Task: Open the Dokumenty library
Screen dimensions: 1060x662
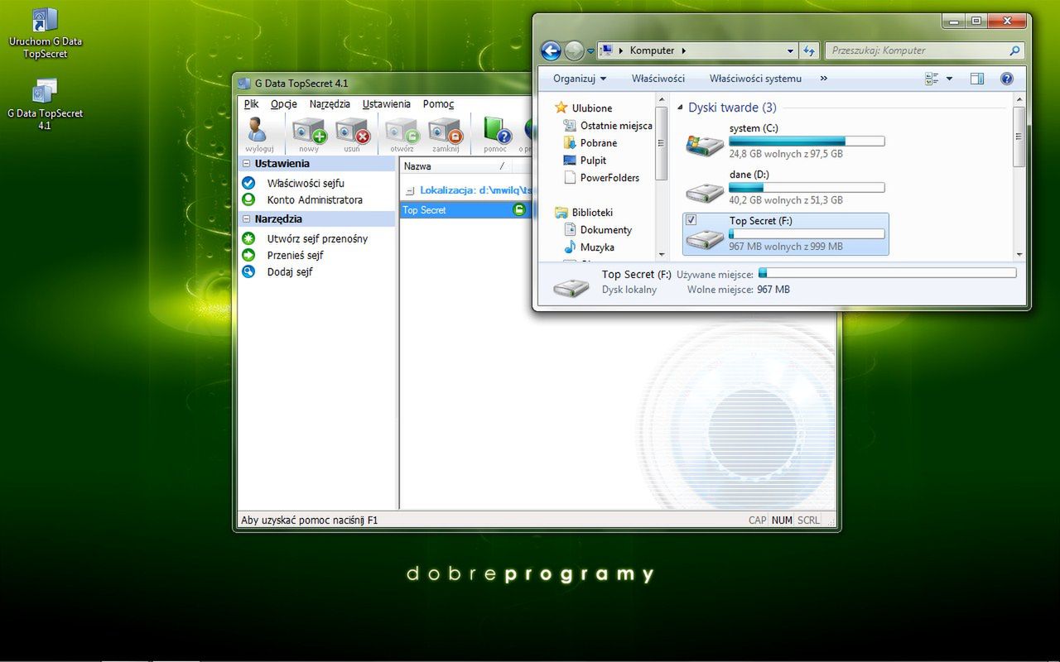Action: click(606, 230)
